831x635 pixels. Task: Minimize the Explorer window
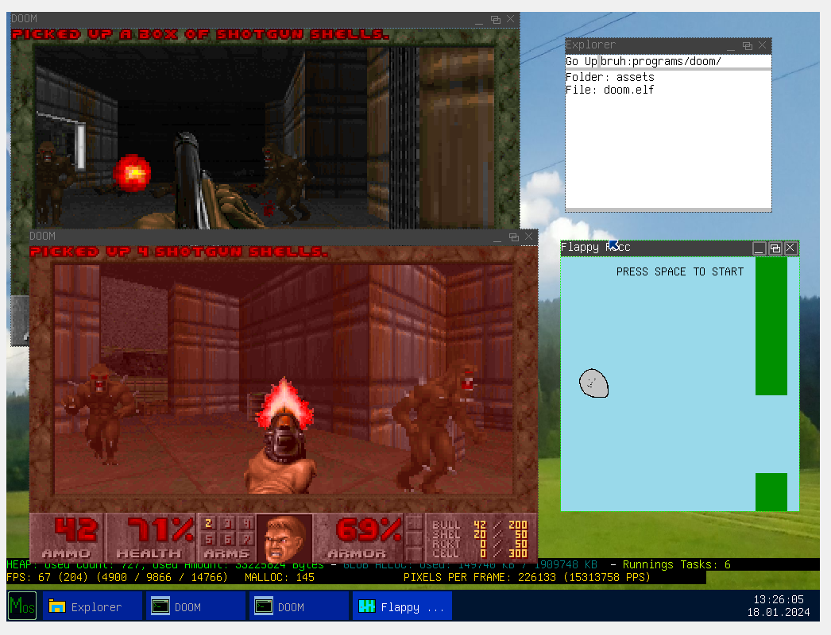click(x=731, y=46)
